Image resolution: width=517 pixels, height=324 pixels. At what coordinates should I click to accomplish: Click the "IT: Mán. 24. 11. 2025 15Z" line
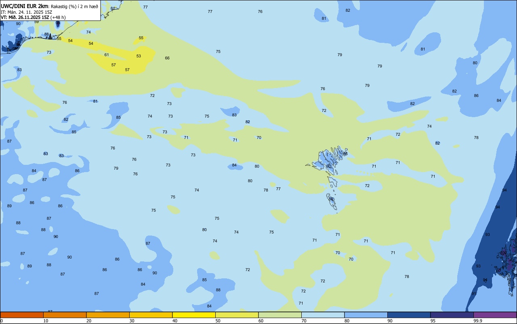pyautogui.click(x=26, y=12)
